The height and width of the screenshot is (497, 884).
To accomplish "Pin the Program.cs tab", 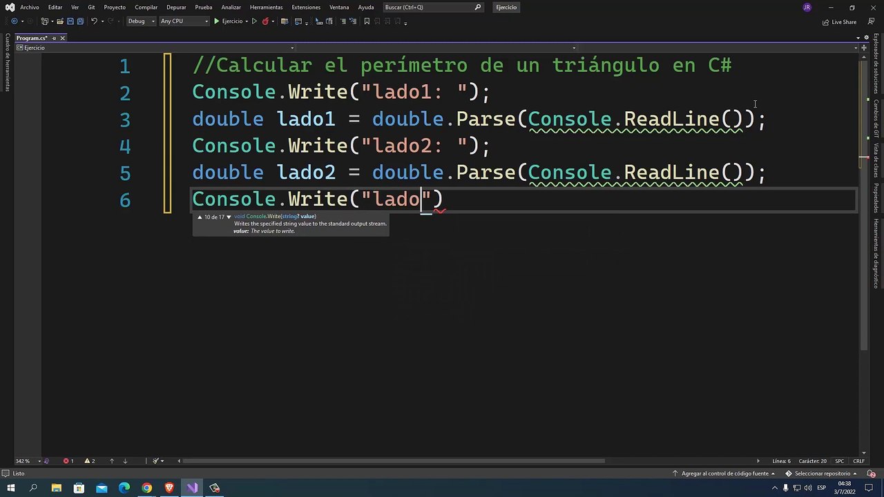I will (x=54, y=38).
